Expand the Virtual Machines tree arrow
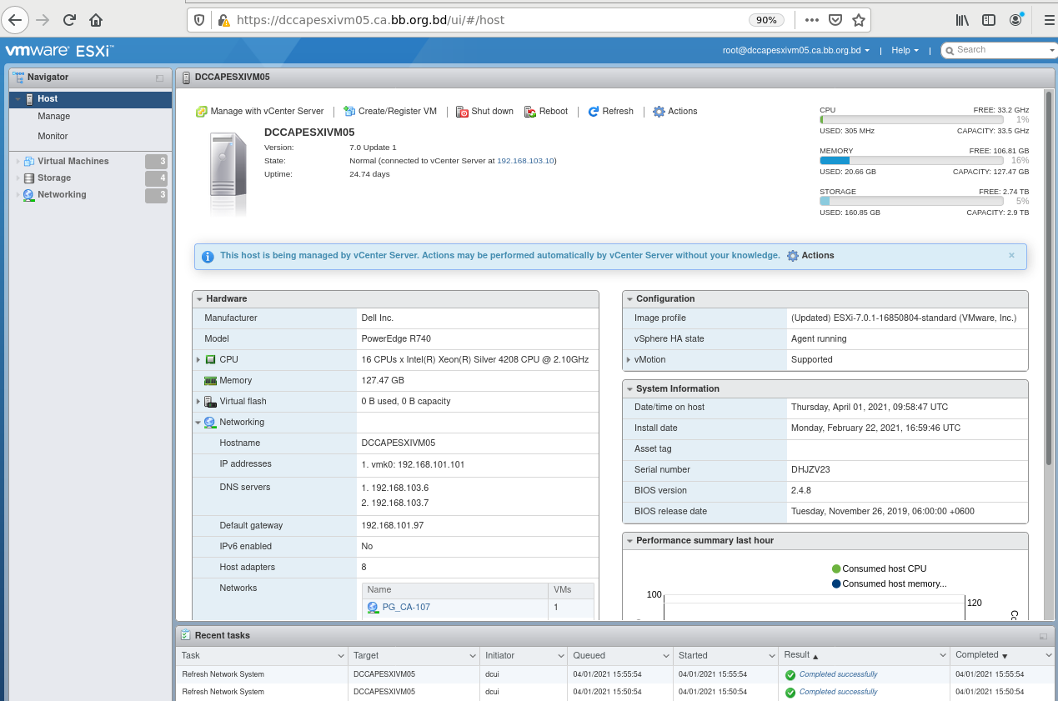This screenshot has height=701, width=1058. point(18,162)
